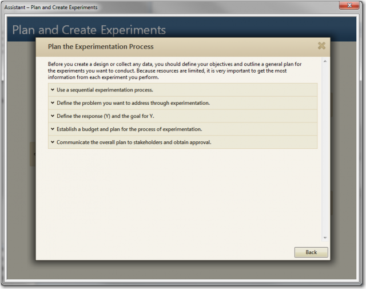The image size is (366, 289).
Task: Click the 'Plan and Create Experiments' page header
Action: coord(89,30)
